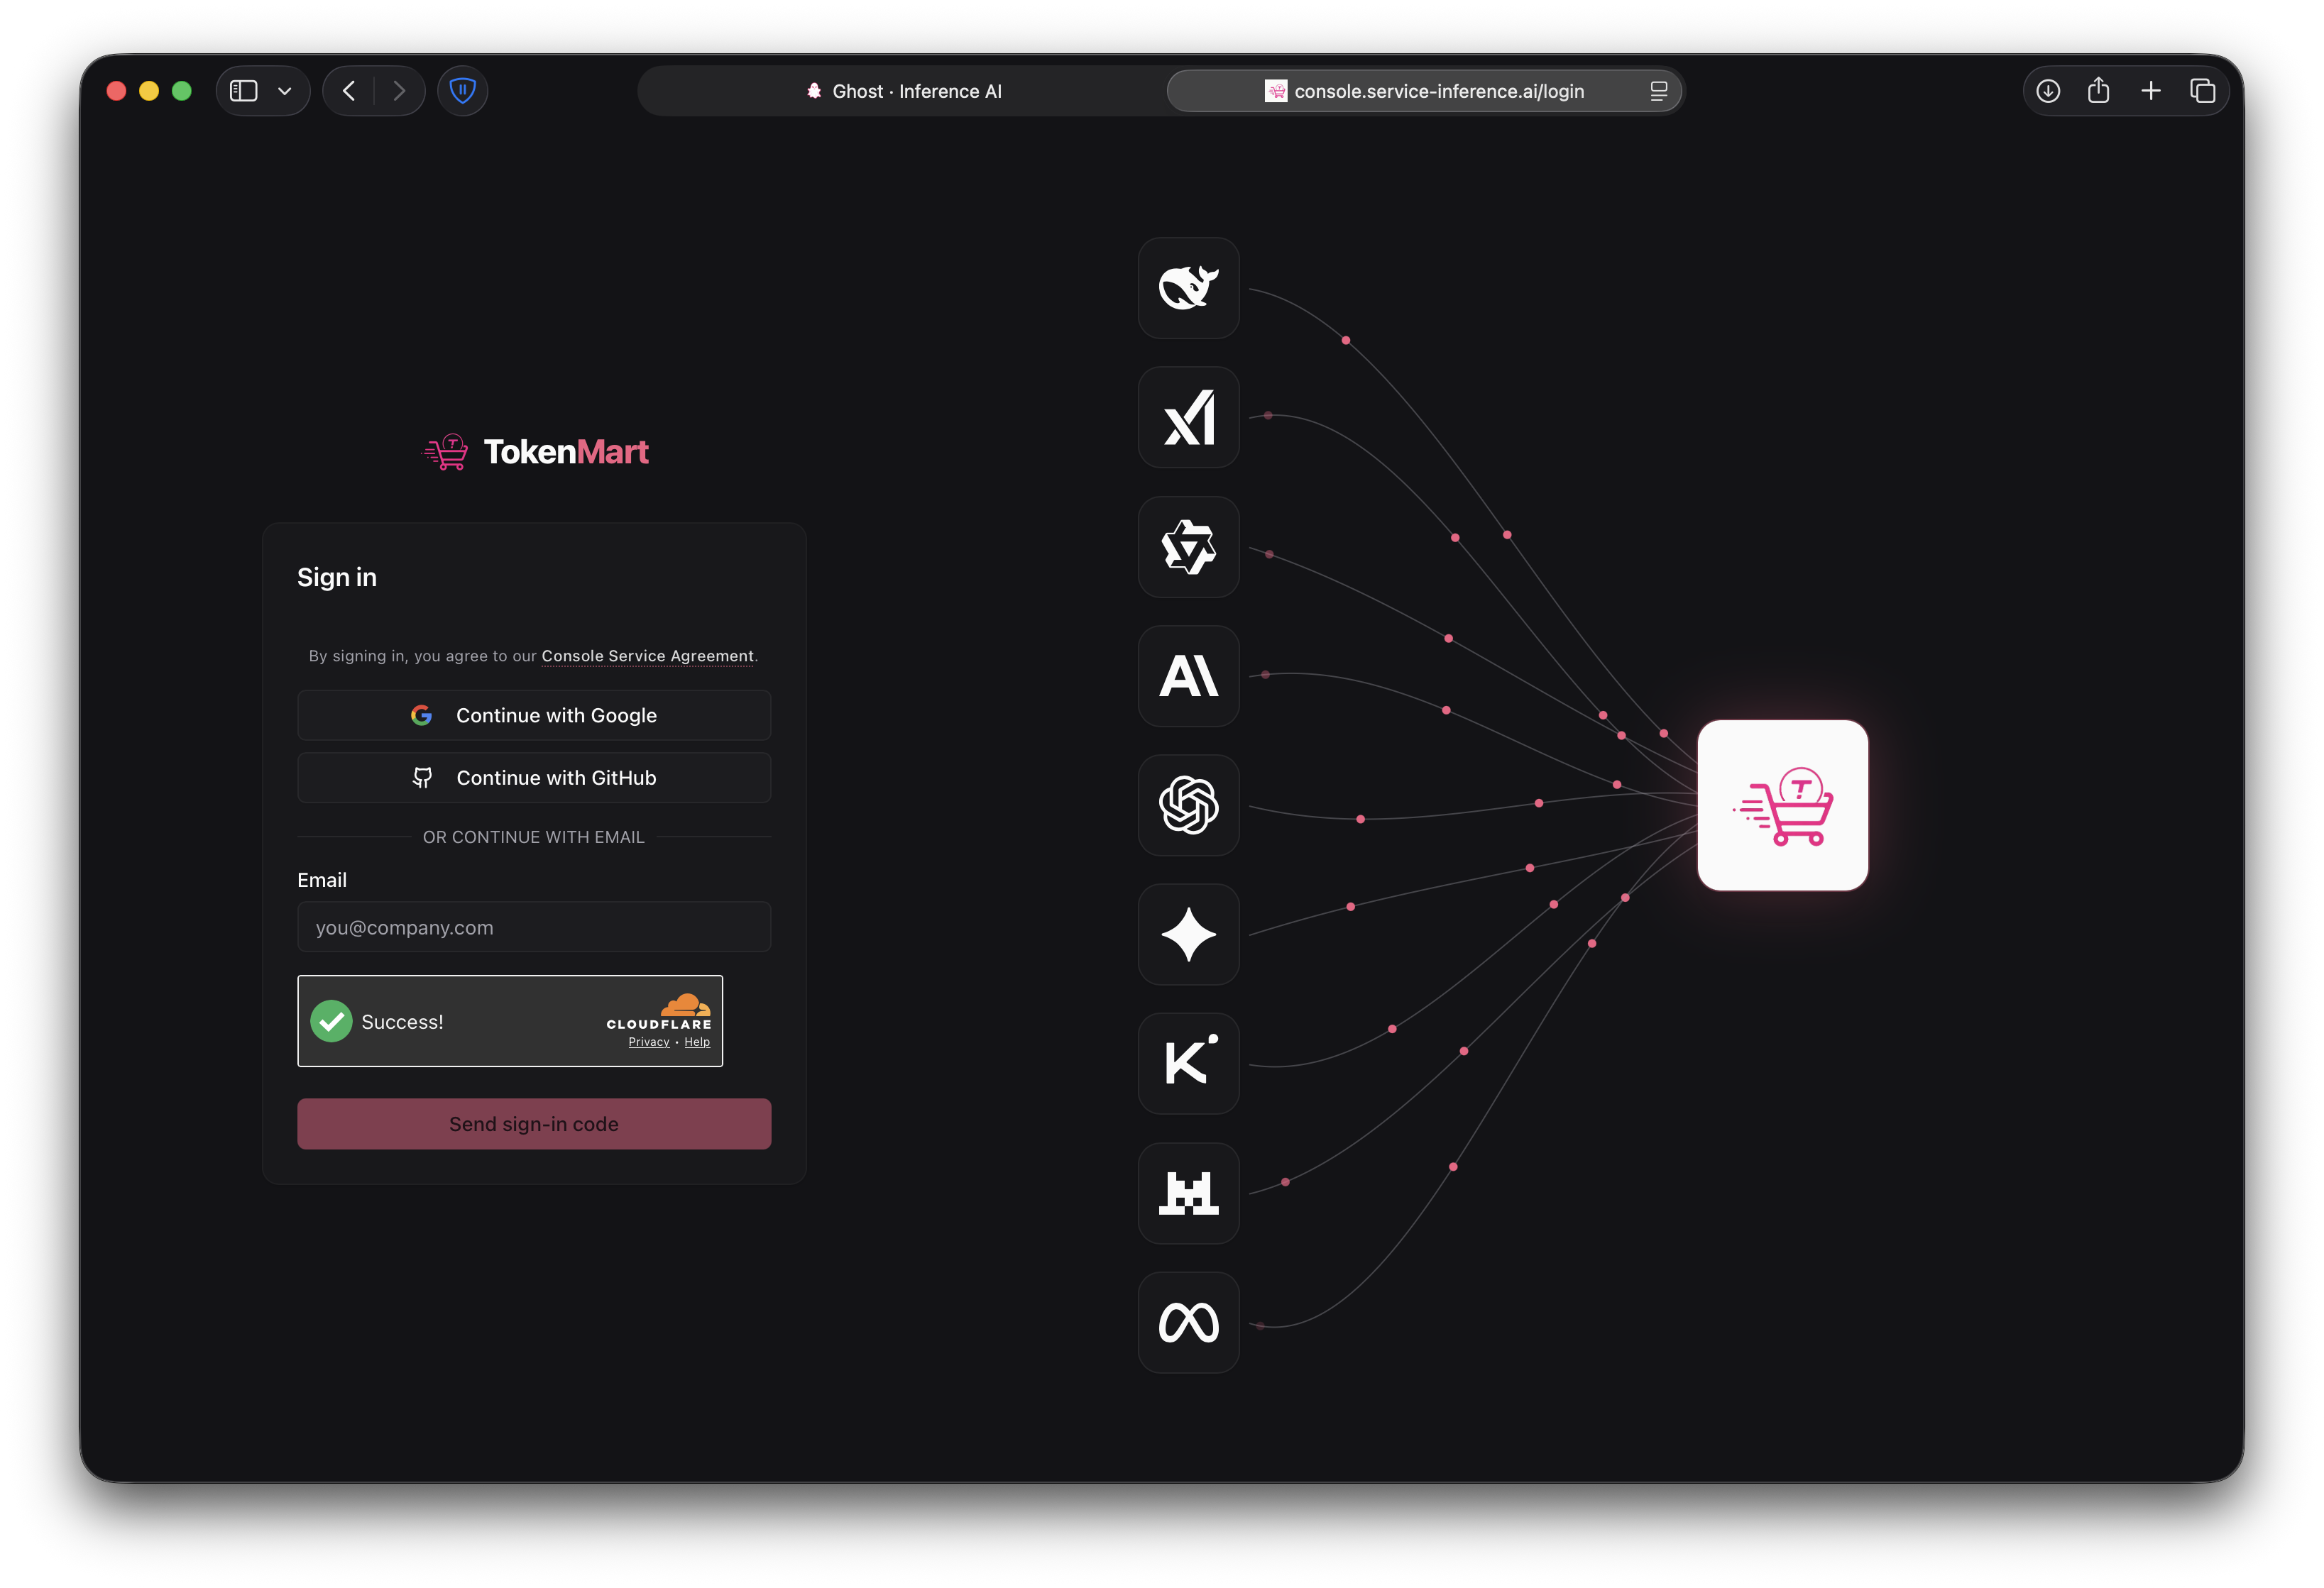Screen dimensions: 2324x1588
Task: Open Cloudflare Help link
Action: 697,1042
